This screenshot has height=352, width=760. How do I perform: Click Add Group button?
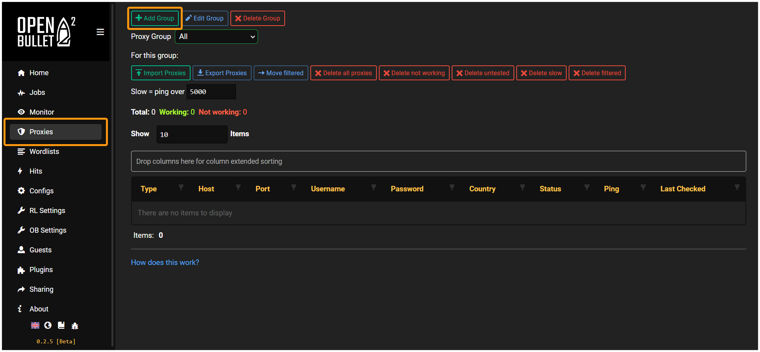coord(155,18)
